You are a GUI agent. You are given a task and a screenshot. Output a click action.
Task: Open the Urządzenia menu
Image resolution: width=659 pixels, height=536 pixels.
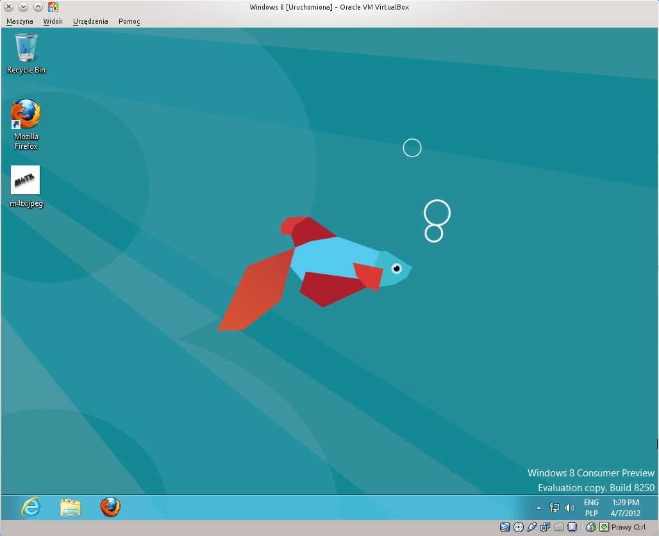coord(90,21)
